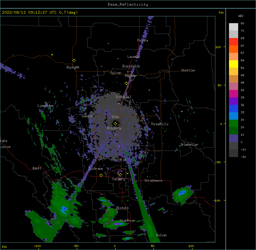
Task: Click the -50 tick label on the vertical axis
Action: pos(218,162)
